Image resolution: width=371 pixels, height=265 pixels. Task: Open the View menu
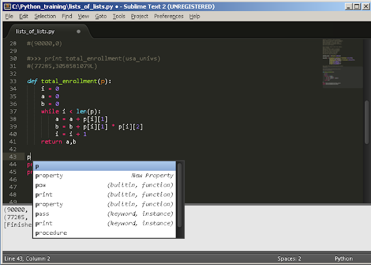click(83, 16)
